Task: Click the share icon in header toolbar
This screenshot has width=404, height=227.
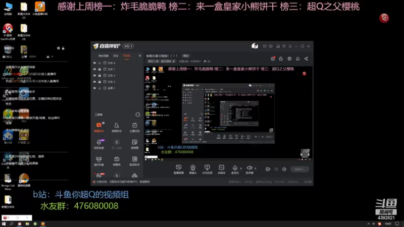Action: click(306, 59)
